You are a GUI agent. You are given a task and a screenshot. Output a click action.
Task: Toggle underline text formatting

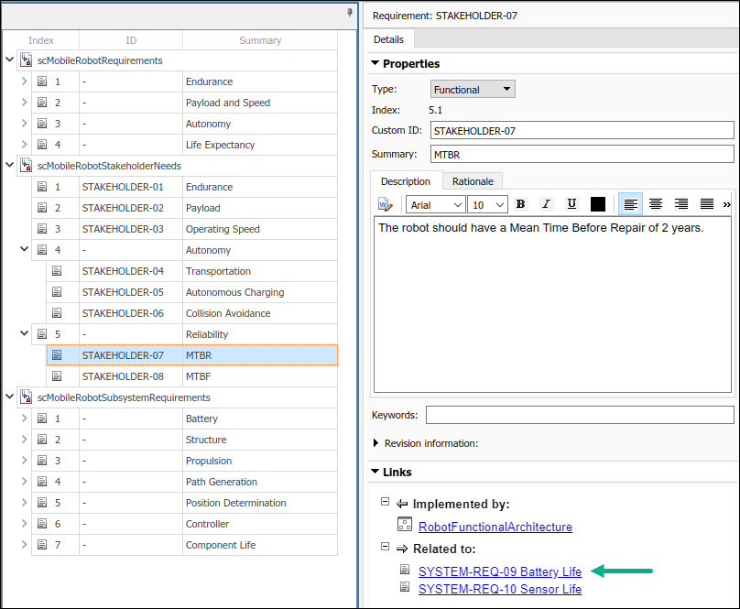[x=572, y=204]
